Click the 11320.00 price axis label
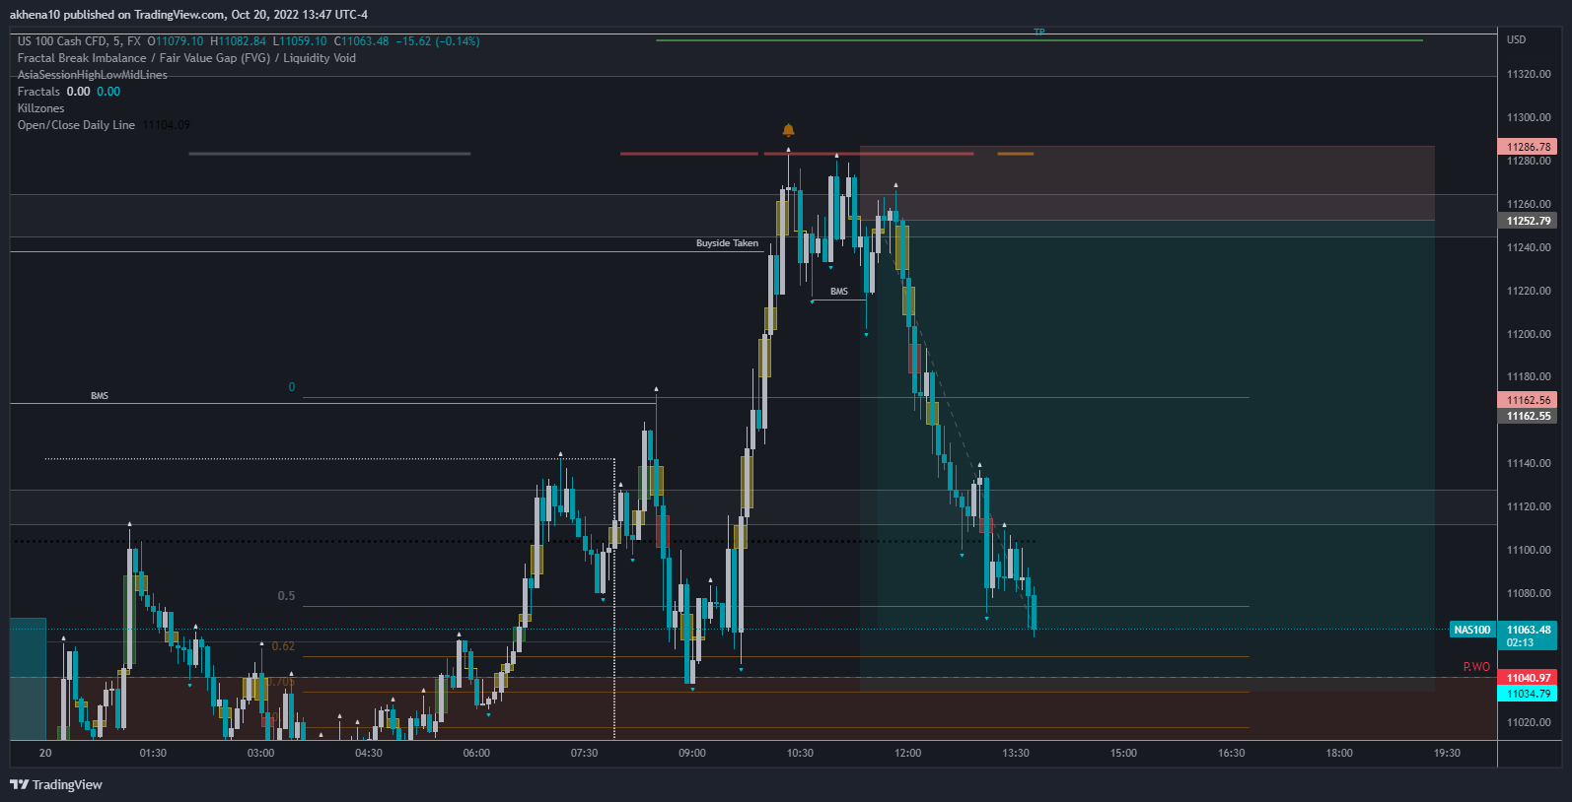 pos(1529,75)
